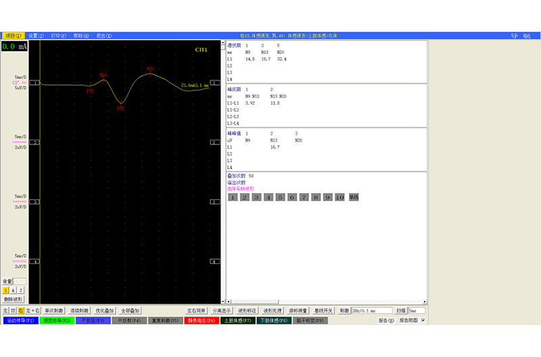The width and height of the screenshot is (541, 357).
Task: Click the 扫描 5ms input field
Action: [417, 310]
